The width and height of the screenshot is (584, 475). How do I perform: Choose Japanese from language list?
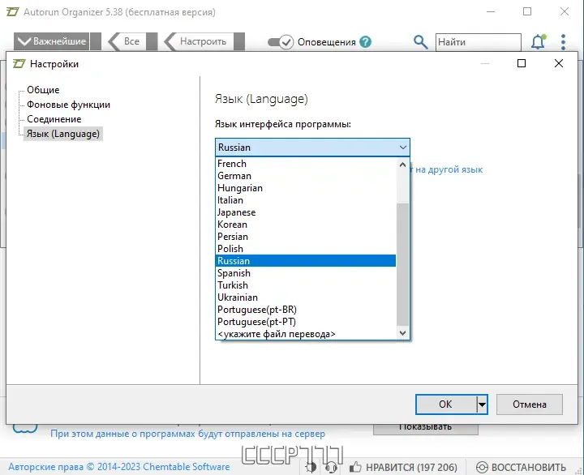[x=306, y=212]
